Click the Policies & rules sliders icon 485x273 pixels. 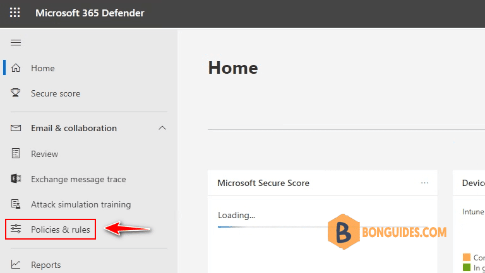[x=16, y=229]
